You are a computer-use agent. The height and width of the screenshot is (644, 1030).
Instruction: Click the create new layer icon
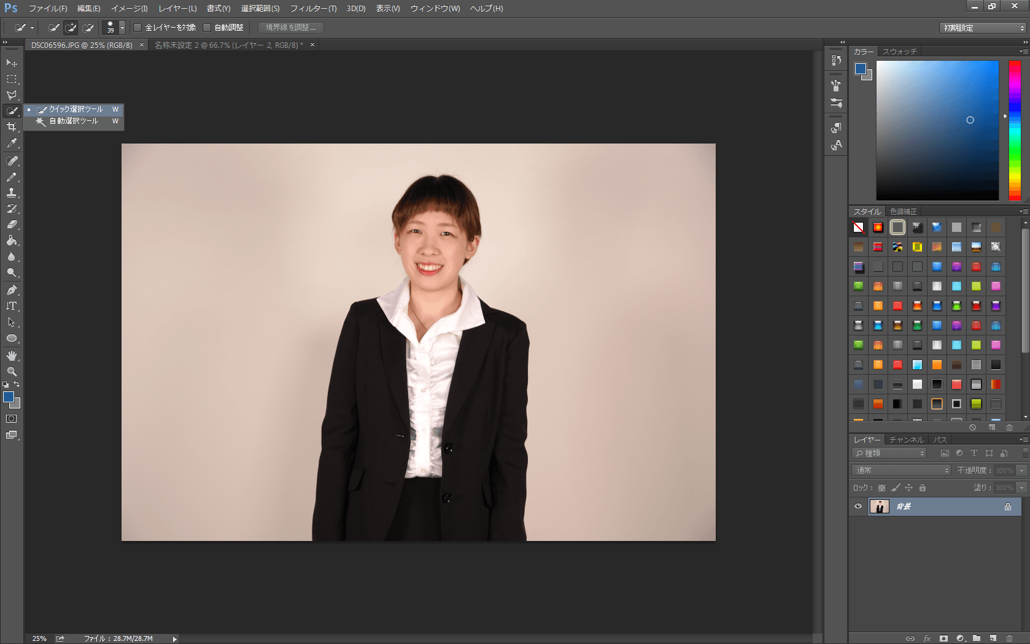993,638
